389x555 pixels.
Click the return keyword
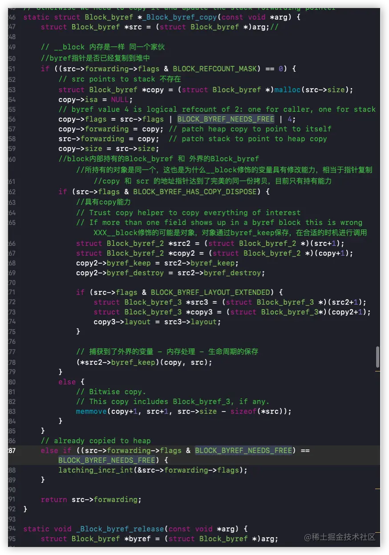[54, 499]
